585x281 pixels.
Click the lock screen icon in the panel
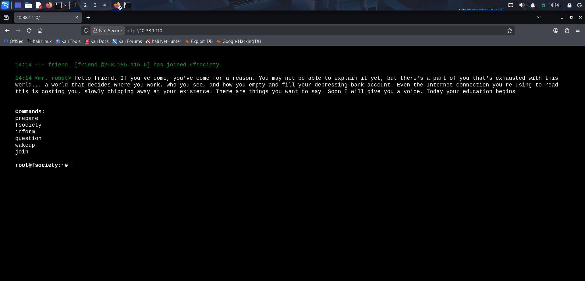pyautogui.click(x=569, y=5)
